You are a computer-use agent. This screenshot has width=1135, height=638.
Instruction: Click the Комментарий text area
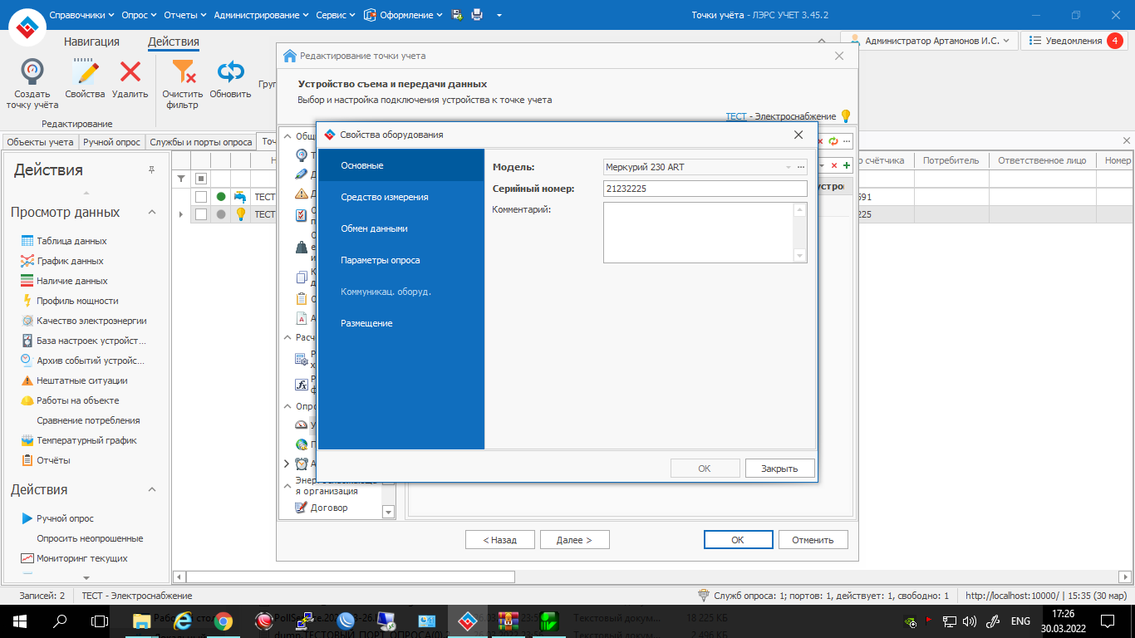(x=705, y=233)
